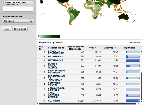Open the COMPUTER SCIENCE field

pyautogui.click(x=54, y=84)
